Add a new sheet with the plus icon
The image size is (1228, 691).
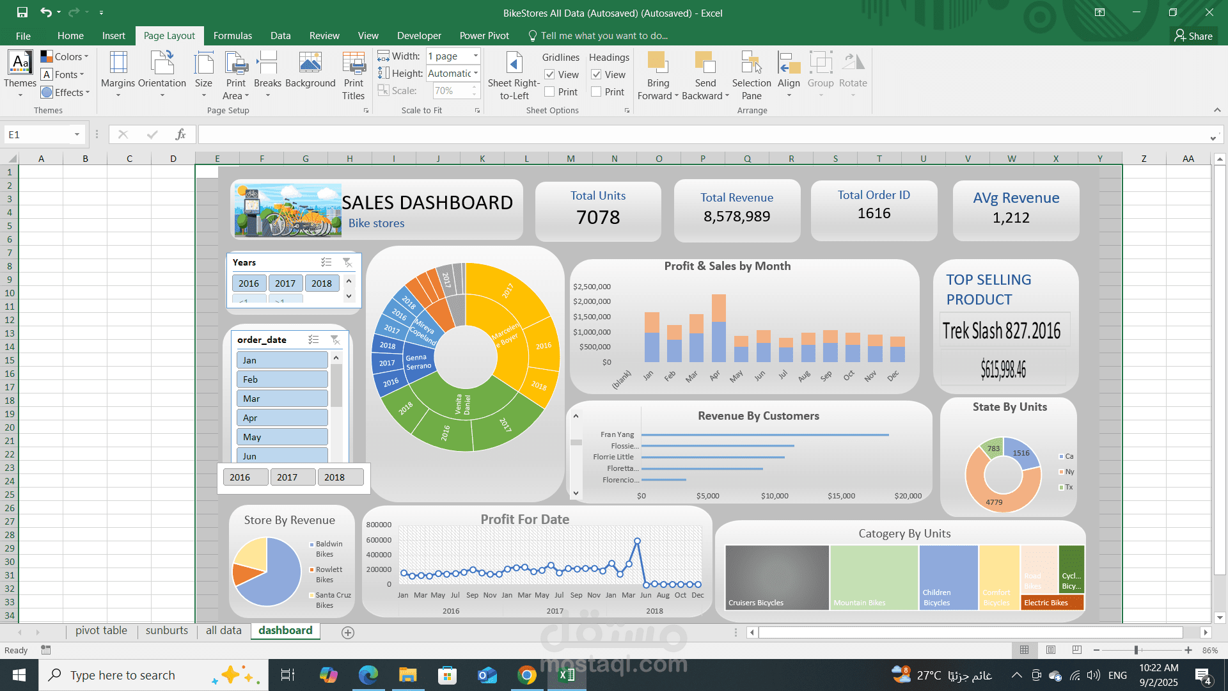coord(348,632)
